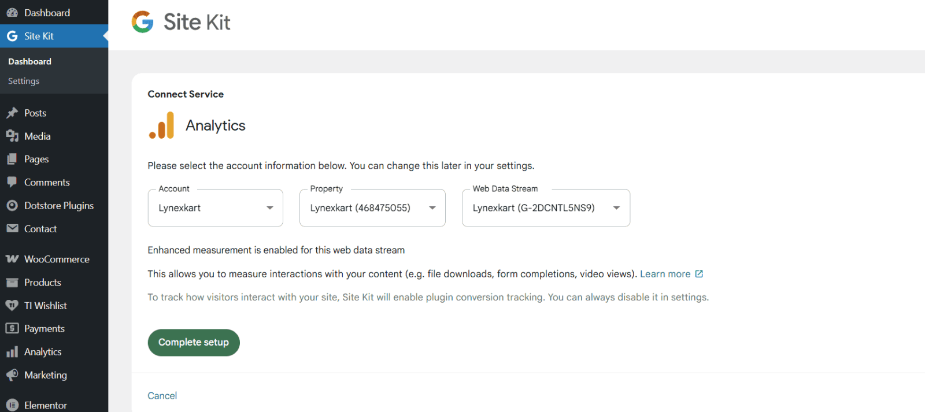Image resolution: width=925 pixels, height=412 pixels.
Task: Open the Account dropdown showing Lynexkart
Action: [216, 208]
